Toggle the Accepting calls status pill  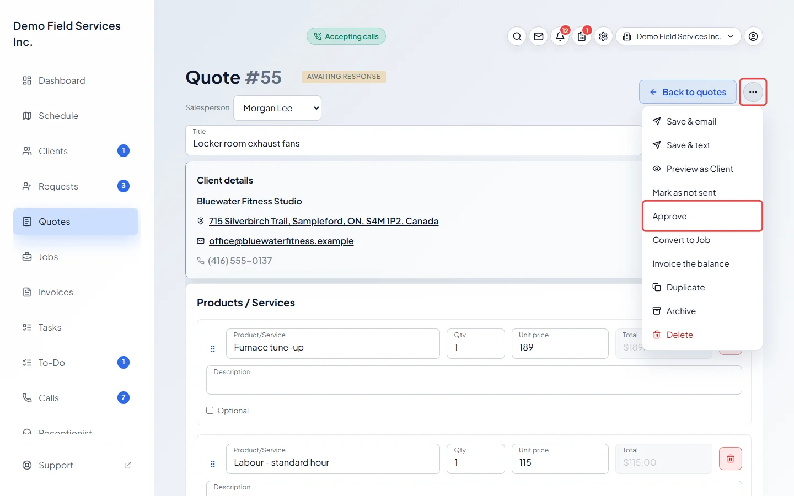(x=346, y=36)
